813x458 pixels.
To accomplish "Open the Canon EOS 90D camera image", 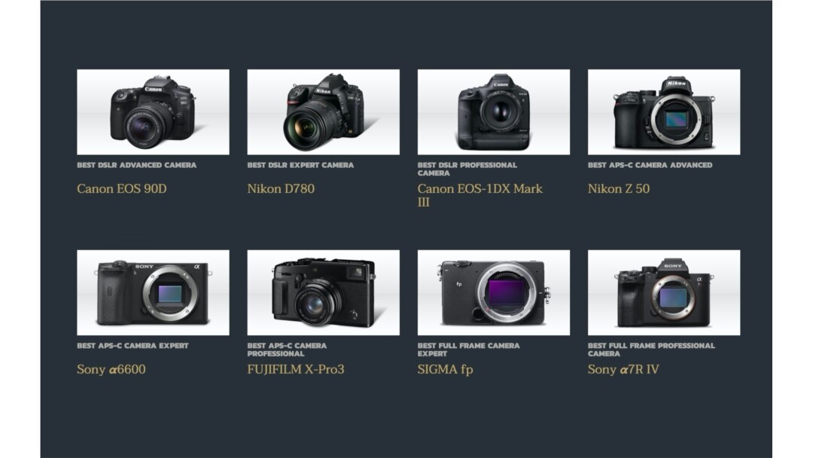I will (x=153, y=112).
